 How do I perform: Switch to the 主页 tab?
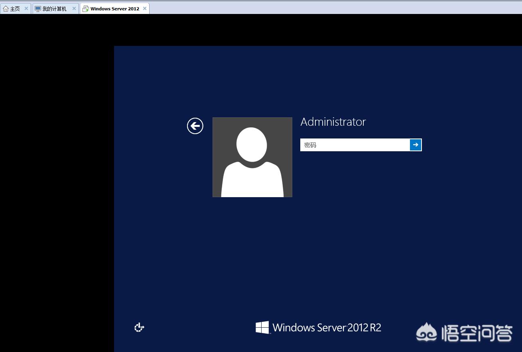click(x=15, y=9)
